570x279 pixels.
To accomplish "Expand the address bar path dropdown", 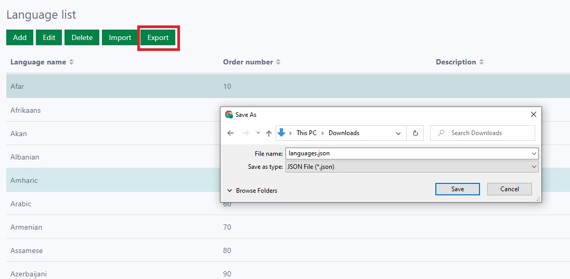I will [398, 133].
